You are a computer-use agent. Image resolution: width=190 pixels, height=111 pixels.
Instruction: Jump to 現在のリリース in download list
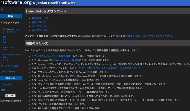pyautogui.click(x=40, y=18)
